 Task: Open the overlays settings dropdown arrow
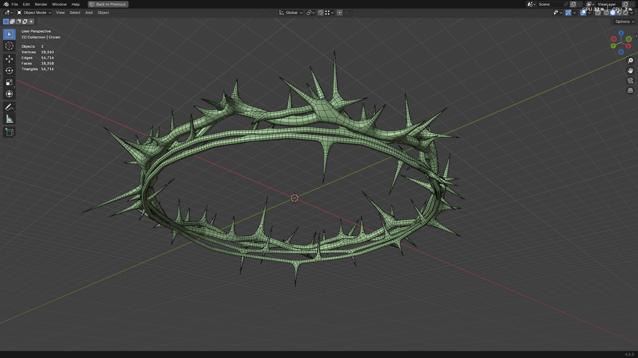(589, 13)
